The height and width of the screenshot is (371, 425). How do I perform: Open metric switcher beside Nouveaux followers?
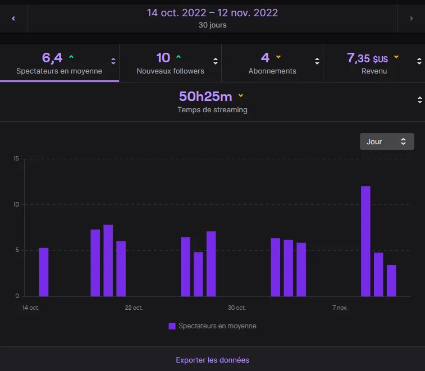tap(216, 61)
